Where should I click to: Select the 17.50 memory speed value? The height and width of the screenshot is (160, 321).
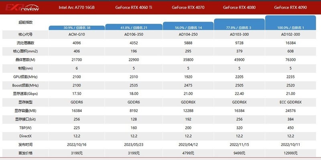coord(77,94)
